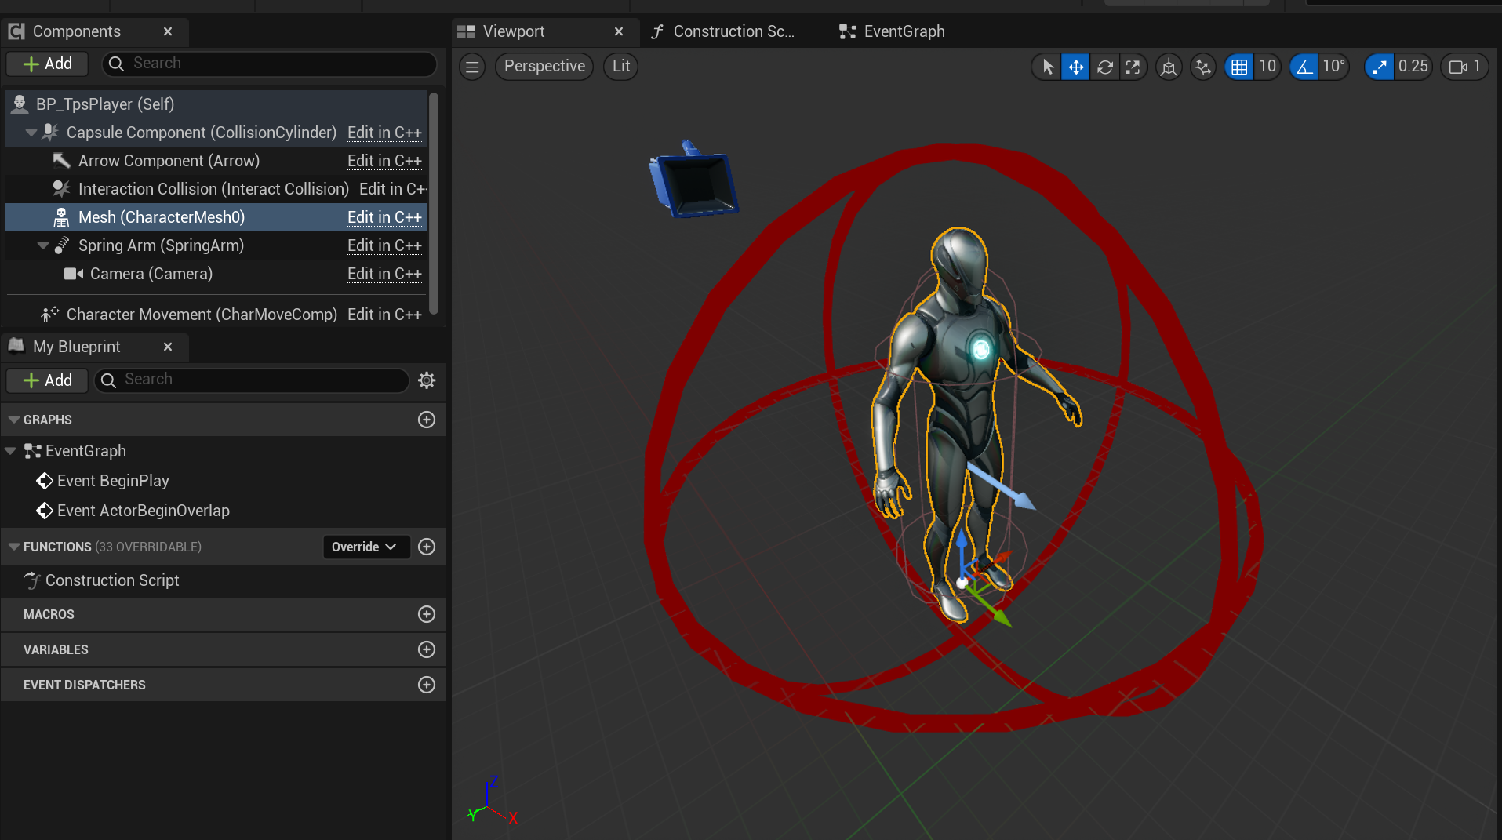Switch to the EventGraph tab
This screenshot has width=1502, height=840.
click(892, 31)
